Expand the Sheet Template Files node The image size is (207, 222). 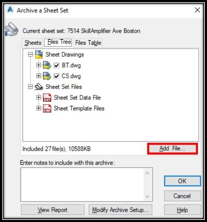pos(38,108)
